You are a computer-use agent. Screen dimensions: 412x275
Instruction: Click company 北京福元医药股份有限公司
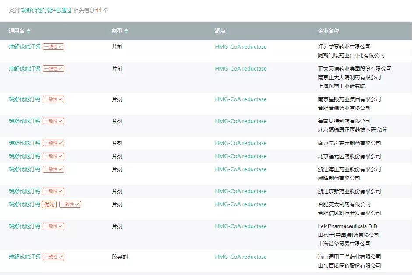point(349,156)
